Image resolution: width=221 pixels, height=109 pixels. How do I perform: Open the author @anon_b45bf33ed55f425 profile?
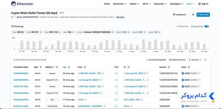pyautogui.click(x=27, y=17)
